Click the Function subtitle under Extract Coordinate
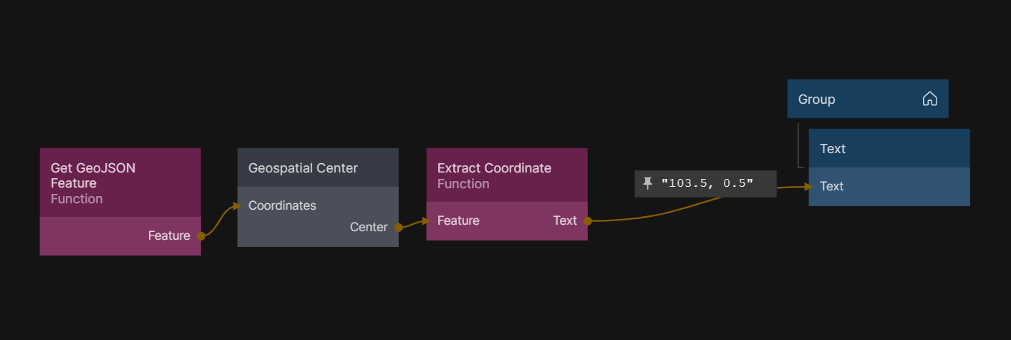 point(463,184)
